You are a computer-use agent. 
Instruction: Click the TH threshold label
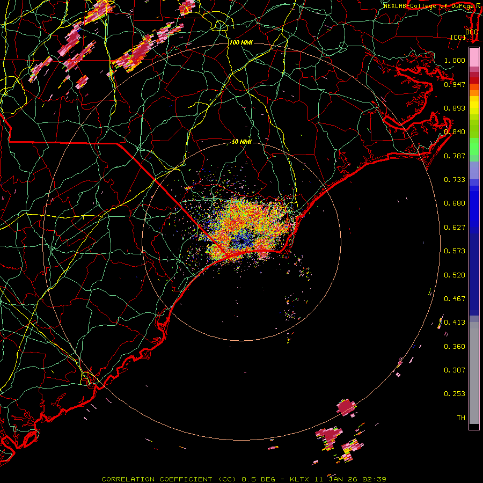[x=461, y=418]
